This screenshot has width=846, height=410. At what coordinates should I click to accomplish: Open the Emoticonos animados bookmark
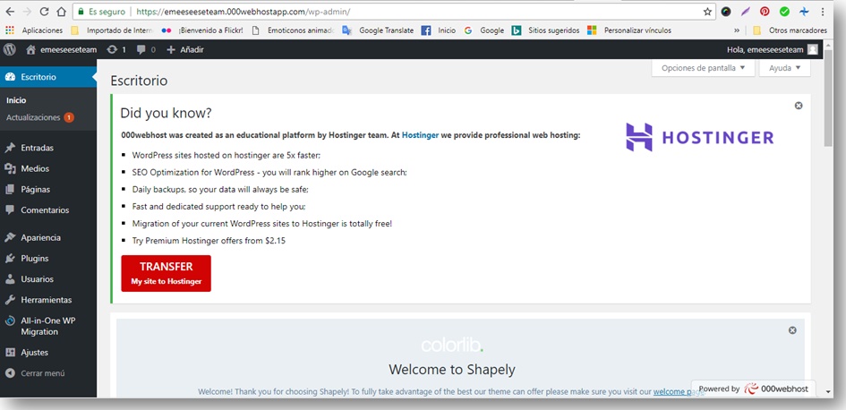click(294, 30)
